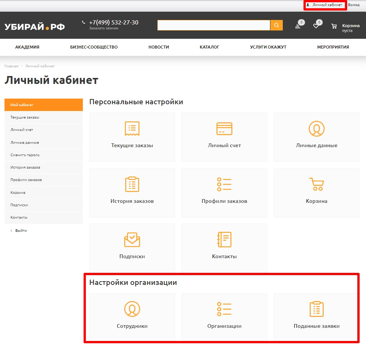Open Подписки envelope icon tile
Image resolution: width=366 pixels, height=347 pixels.
pyautogui.click(x=132, y=248)
